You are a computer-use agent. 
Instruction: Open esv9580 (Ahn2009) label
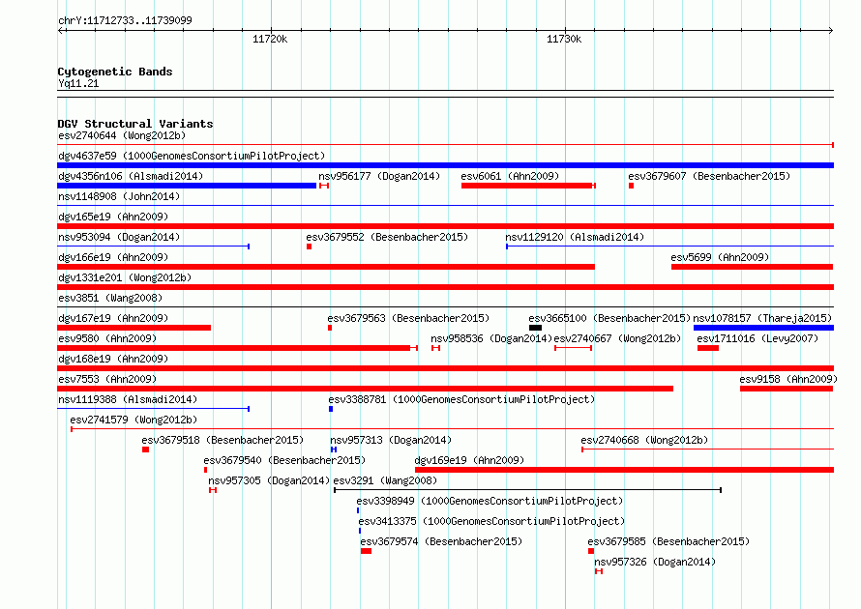(107, 338)
